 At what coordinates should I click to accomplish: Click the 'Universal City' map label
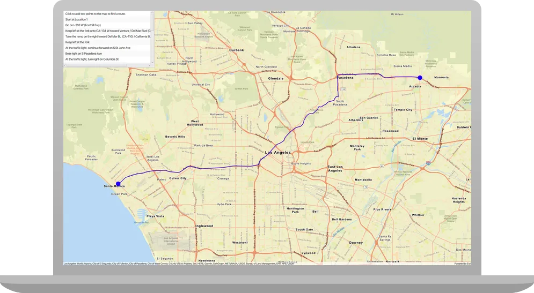[x=201, y=84]
